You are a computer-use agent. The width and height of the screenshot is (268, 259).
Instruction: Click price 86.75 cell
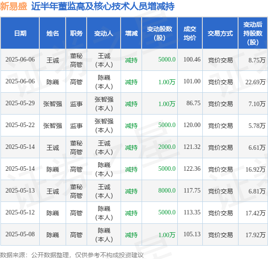pyautogui.click(x=193, y=103)
